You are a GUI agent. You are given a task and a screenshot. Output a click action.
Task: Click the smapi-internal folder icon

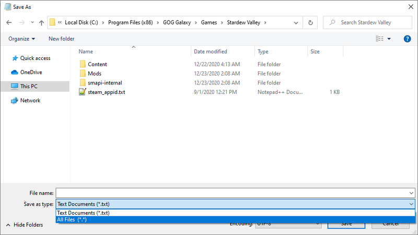click(83, 83)
